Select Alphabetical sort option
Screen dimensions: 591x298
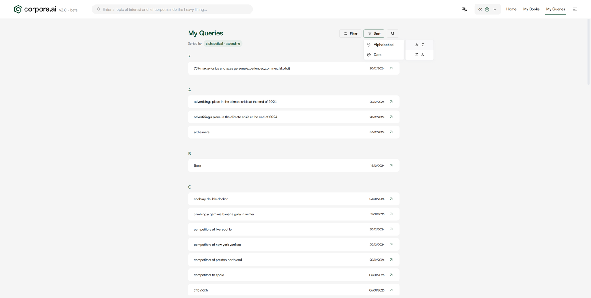coord(384,45)
